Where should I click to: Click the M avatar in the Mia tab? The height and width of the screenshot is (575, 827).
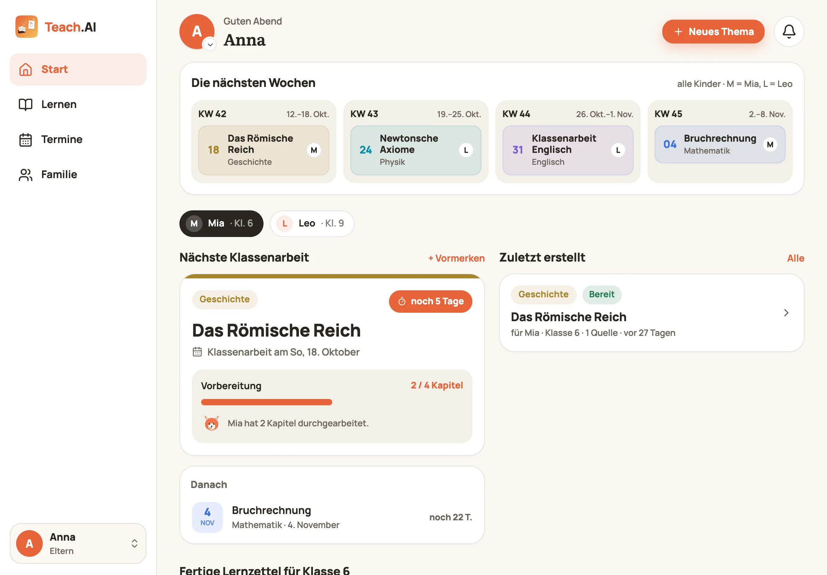tap(194, 224)
